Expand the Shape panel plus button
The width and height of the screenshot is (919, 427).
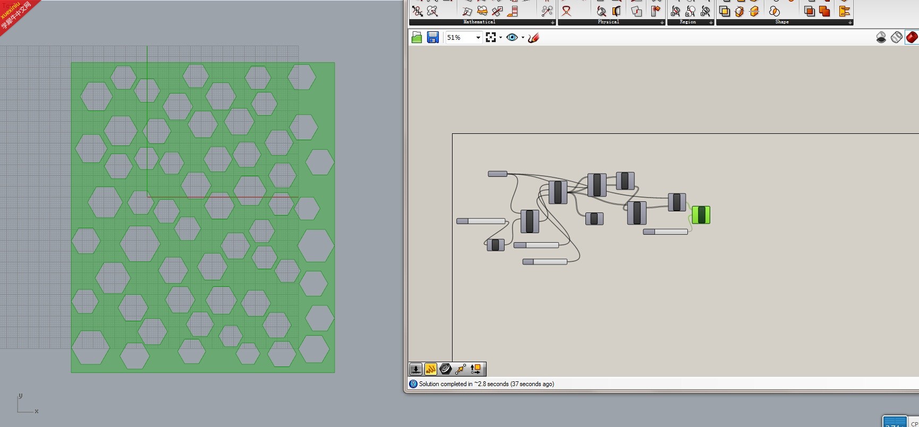click(x=850, y=22)
